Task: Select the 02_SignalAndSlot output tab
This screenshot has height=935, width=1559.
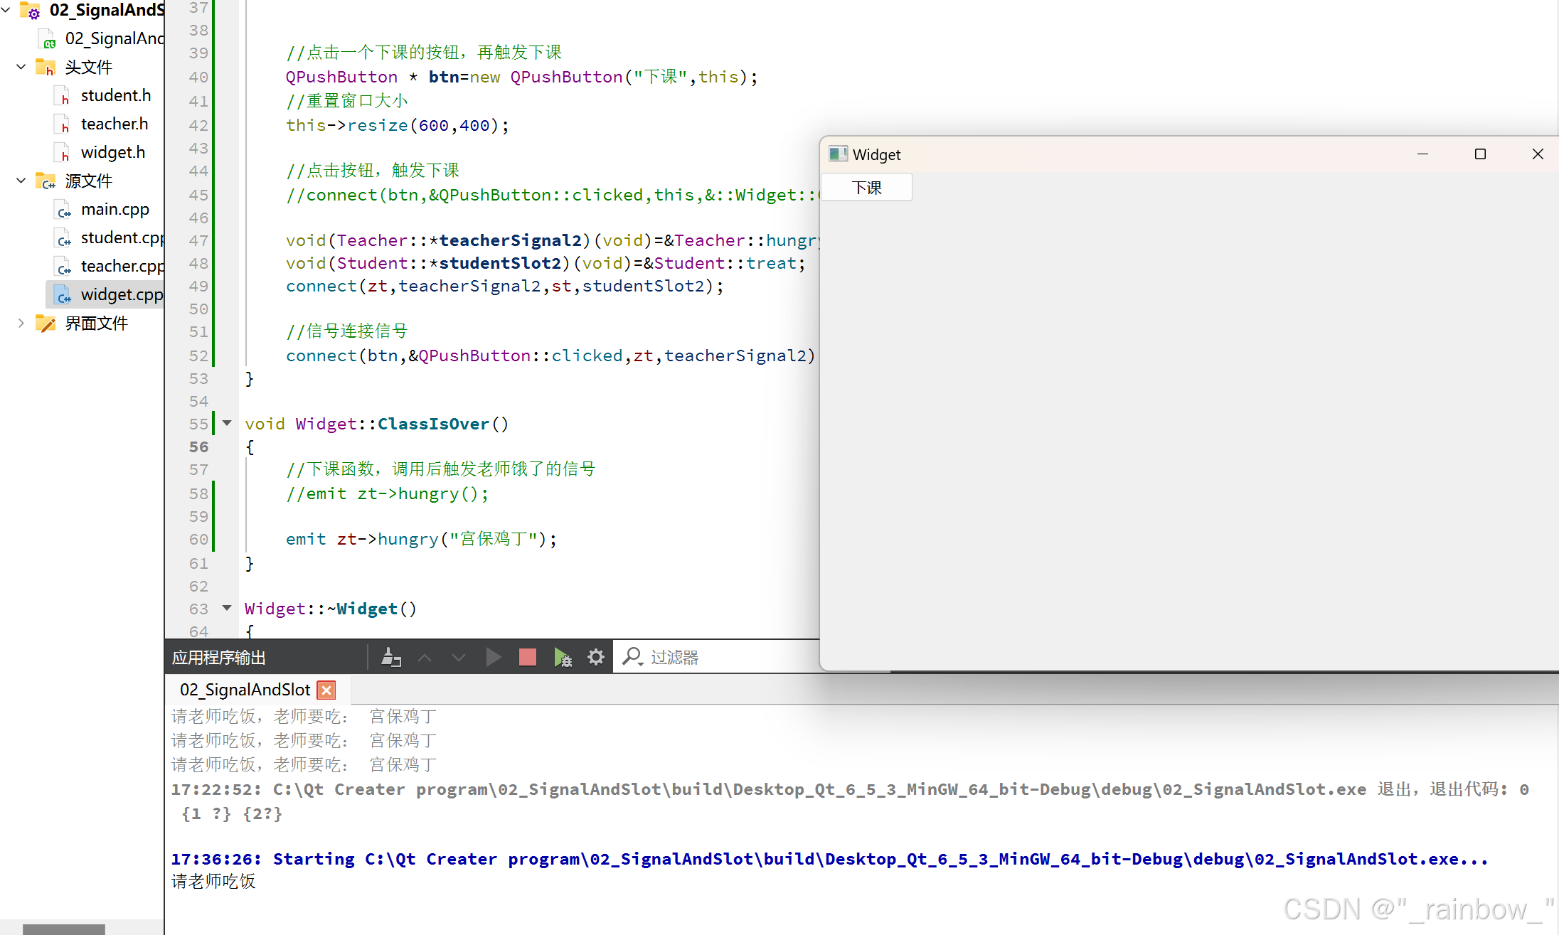Action: 245,690
